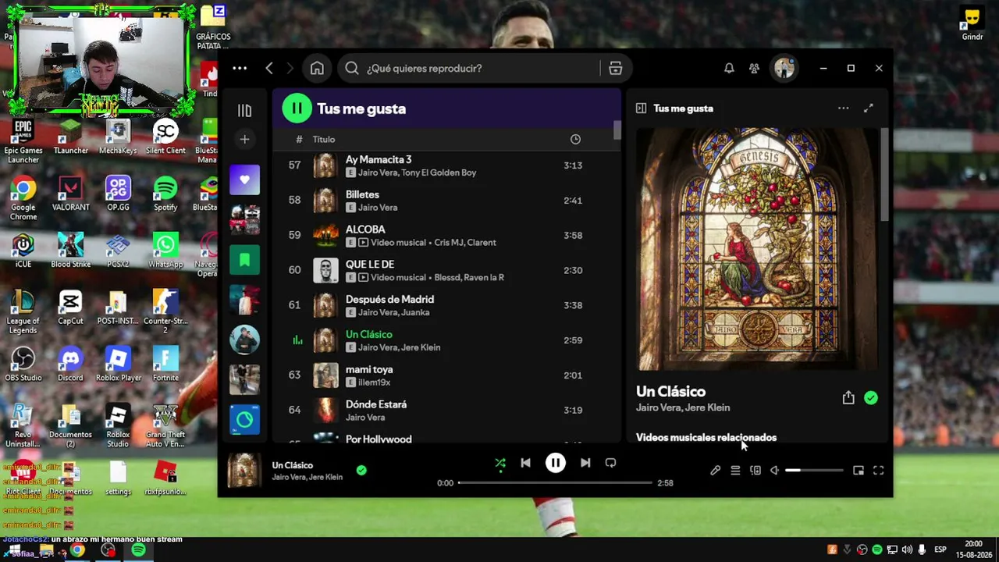Select the song 'QUE LE DE'

(370, 265)
